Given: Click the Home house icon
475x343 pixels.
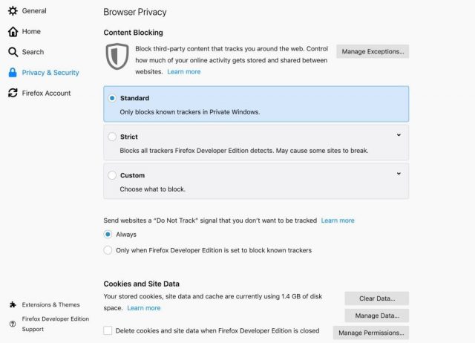Looking at the screenshot, I should point(13,32).
